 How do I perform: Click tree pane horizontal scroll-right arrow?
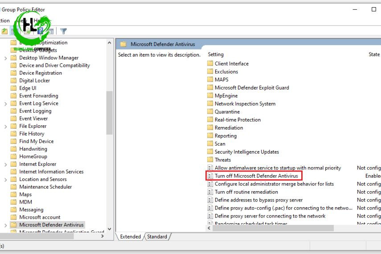point(102,236)
